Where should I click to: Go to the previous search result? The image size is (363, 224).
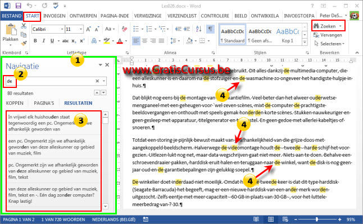point(97,93)
